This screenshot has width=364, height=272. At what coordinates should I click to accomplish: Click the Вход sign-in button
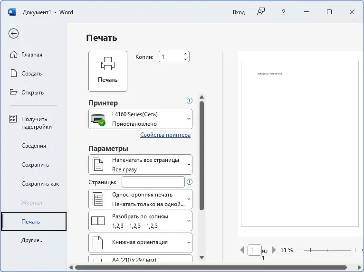239,12
